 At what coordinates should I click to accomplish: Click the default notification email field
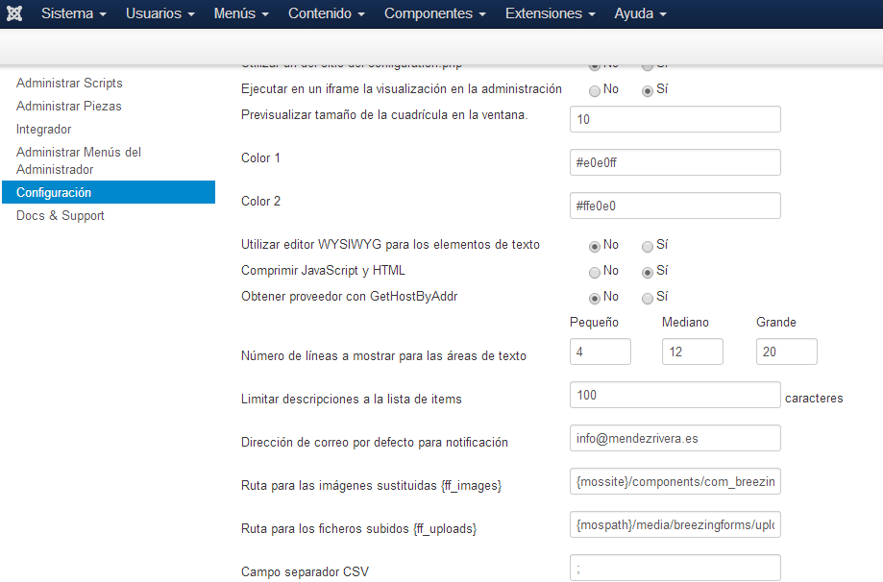coord(675,438)
